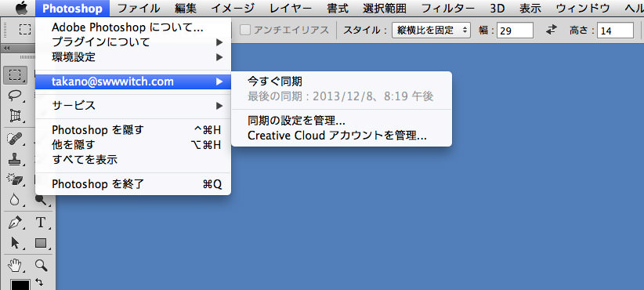Expand the サービス submenu
Image resolution: width=644 pixels, height=290 pixels.
click(x=133, y=106)
